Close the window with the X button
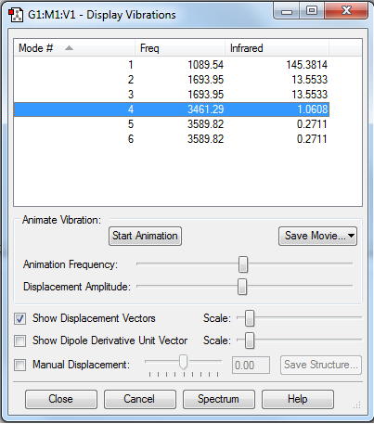 coord(346,11)
